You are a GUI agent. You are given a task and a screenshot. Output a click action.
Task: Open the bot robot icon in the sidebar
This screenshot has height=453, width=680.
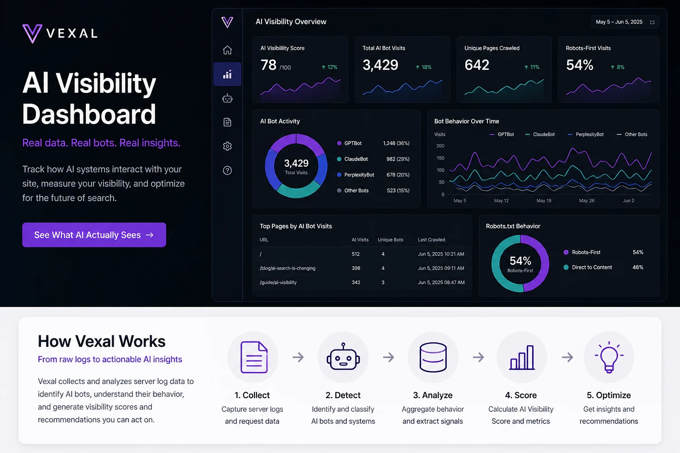tap(227, 98)
